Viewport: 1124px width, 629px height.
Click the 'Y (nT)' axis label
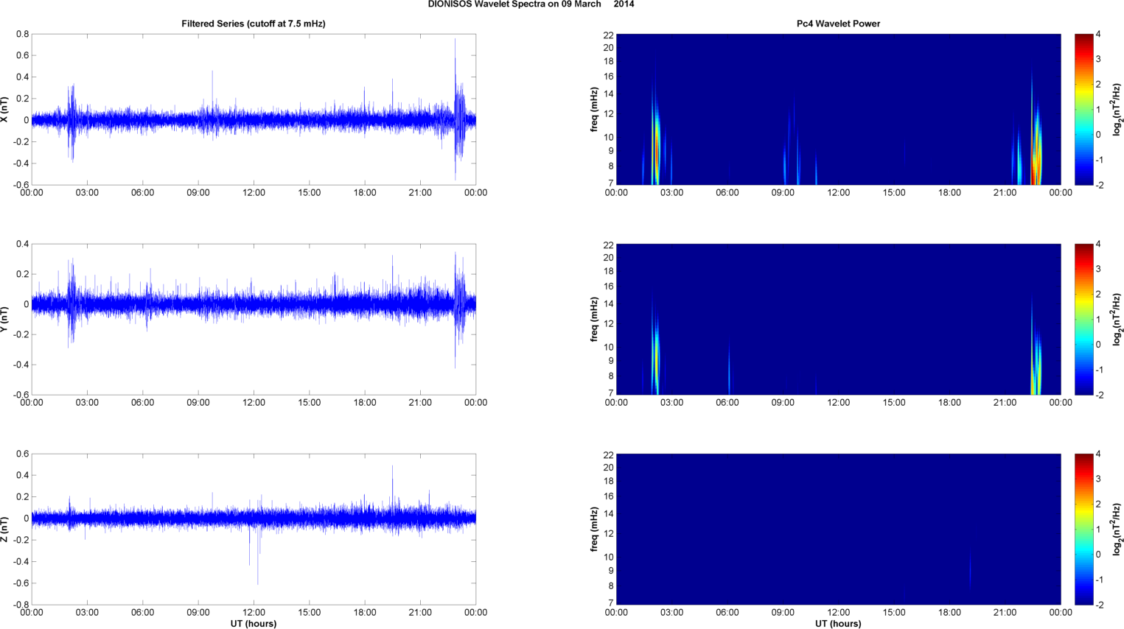pyautogui.click(x=4, y=319)
